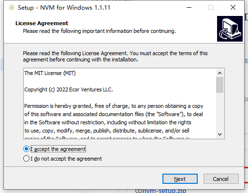
Task: Cancel the NVM installation
Action: coord(221,179)
